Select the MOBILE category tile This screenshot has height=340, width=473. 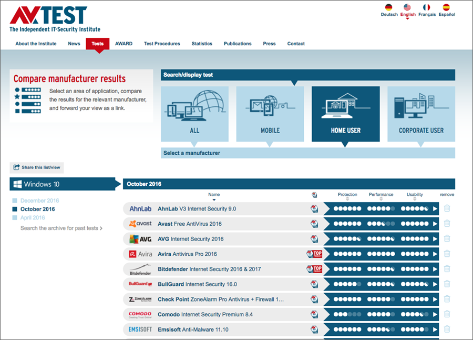click(270, 114)
